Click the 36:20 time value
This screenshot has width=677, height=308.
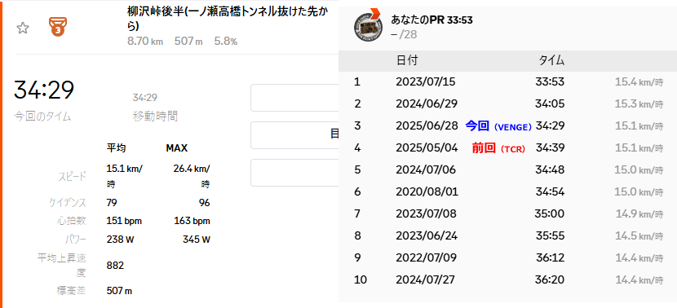(550, 279)
